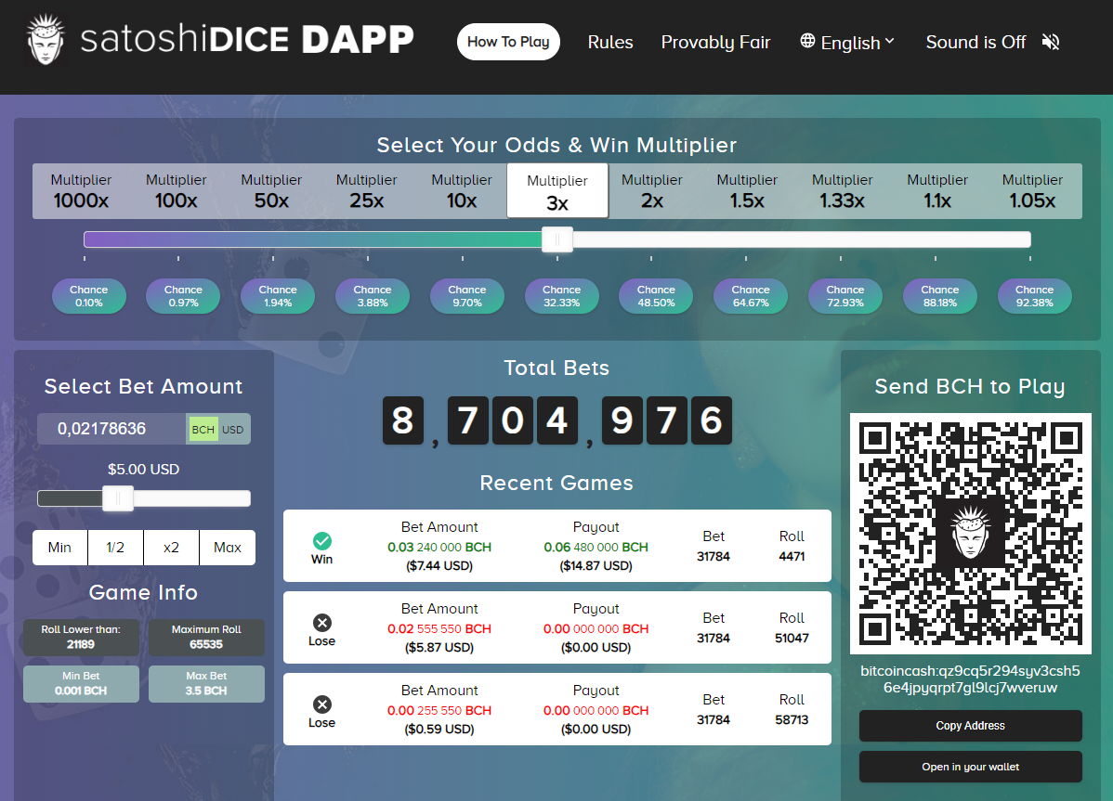Image resolution: width=1113 pixels, height=801 pixels.
Task: Click the Max Bet 3.5 BCH box
Action: click(206, 684)
